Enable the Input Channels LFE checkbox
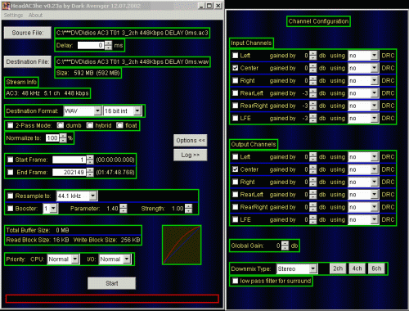 coord(236,118)
